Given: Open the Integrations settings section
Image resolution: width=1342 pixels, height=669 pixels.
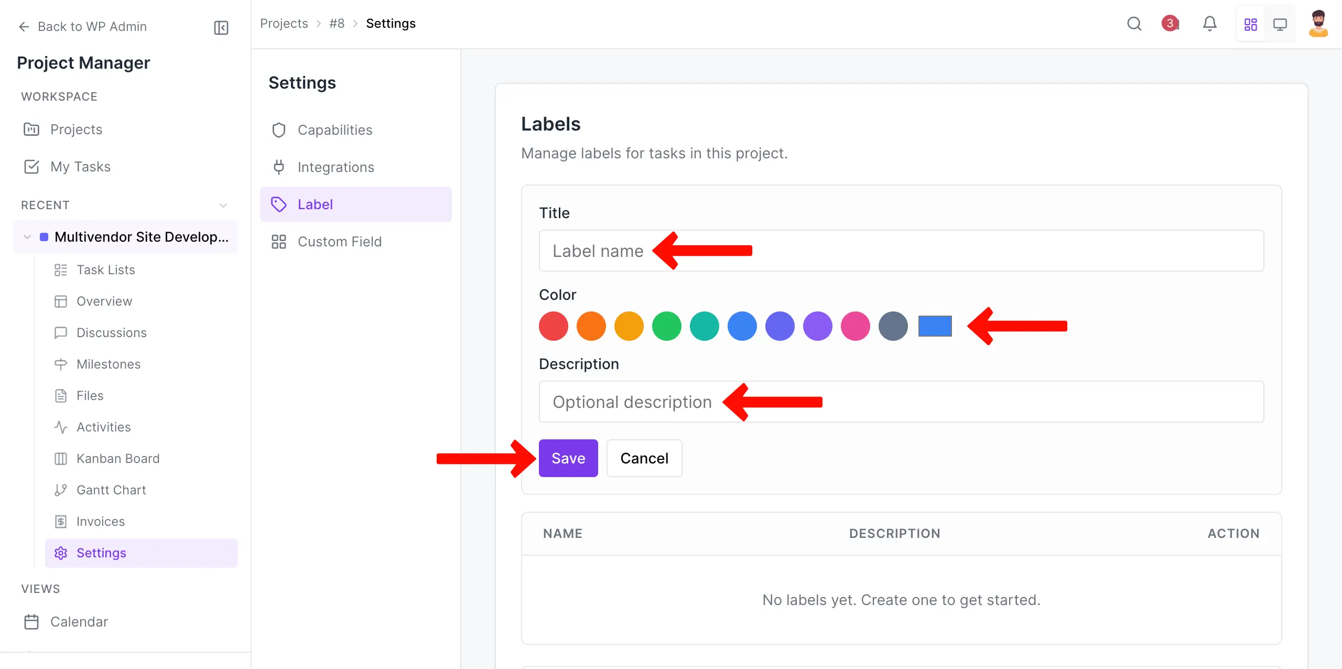Looking at the screenshot, I should 336,167.
